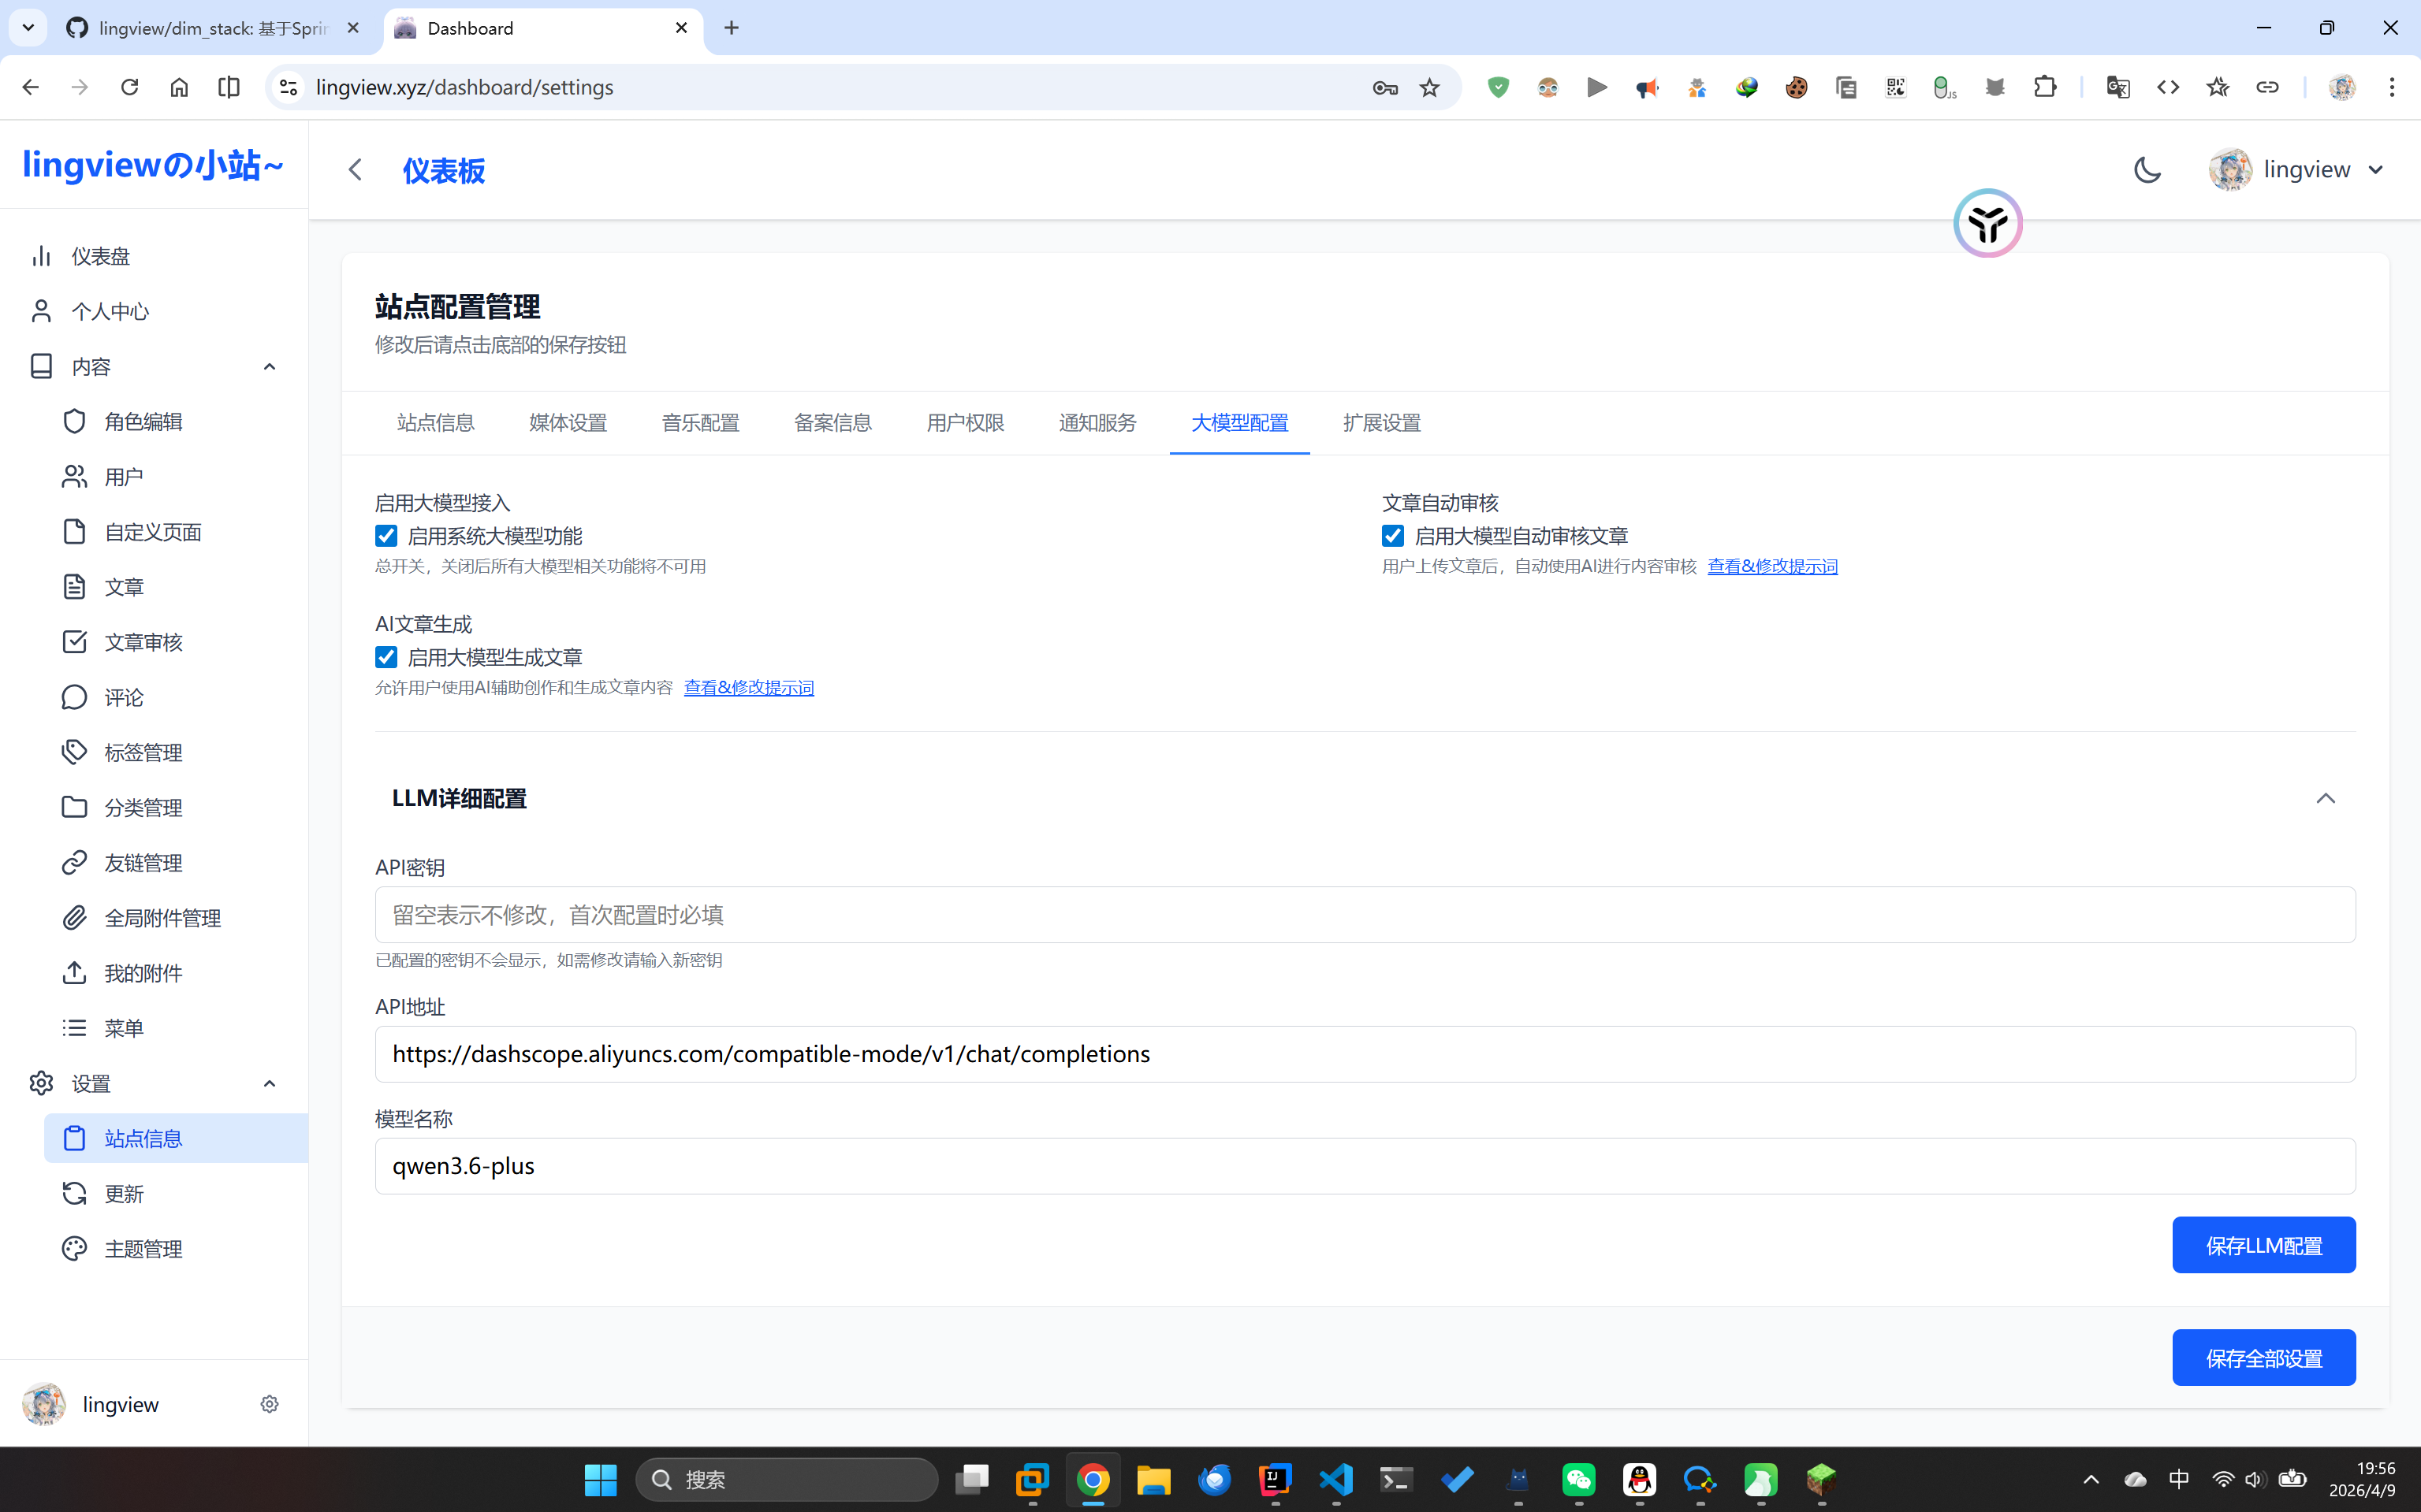Toggle dark mode moon icon
This screenshot has height=1512, width=2421.
[2147, 169]
